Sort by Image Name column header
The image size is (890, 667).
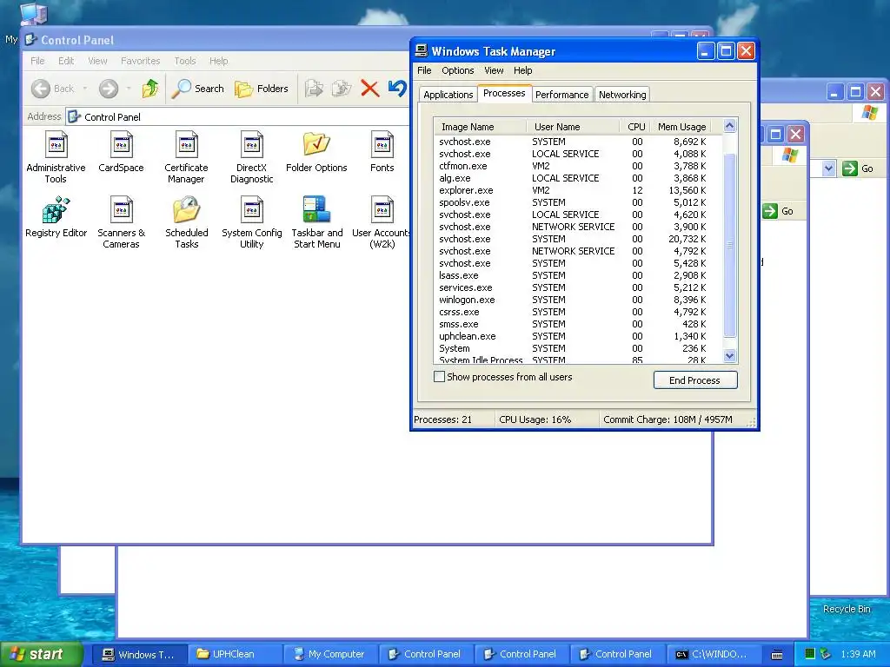[x=480, y=127]
